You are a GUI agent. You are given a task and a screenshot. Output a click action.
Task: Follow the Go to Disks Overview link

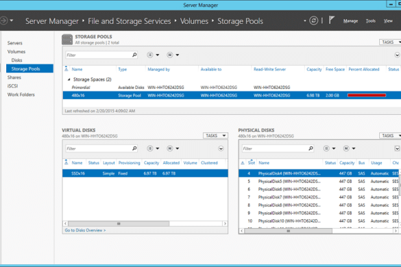85,230
